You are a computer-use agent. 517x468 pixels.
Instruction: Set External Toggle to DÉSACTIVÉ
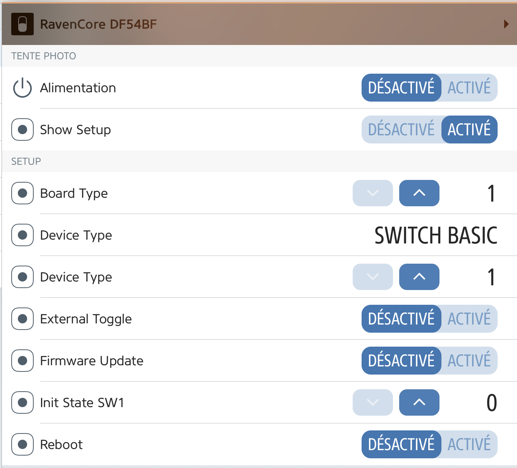coord(402,319)
